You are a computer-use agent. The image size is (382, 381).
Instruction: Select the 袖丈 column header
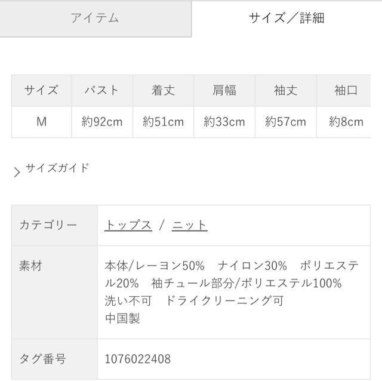(285, 91)
